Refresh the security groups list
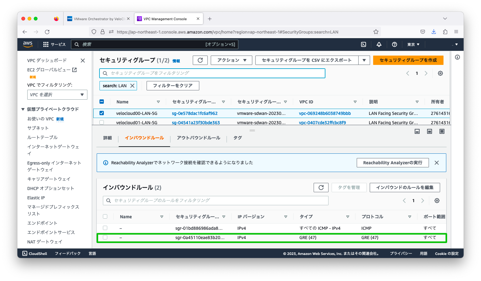Viewport: 481px width, 281px height. tap(200, 60)
